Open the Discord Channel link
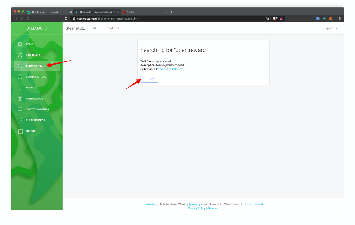The image size is (355, 225). click(253, 204)
